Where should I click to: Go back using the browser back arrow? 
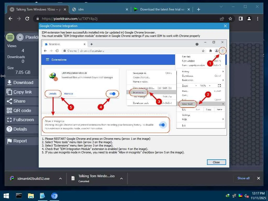pos(10,19)
